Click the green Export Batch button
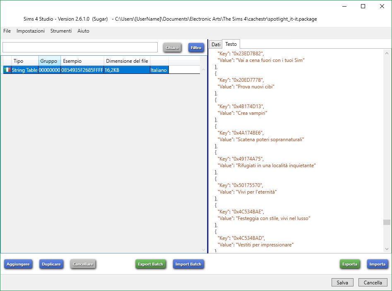The width and height of the screenshot is (392, 291). (151, 264)
